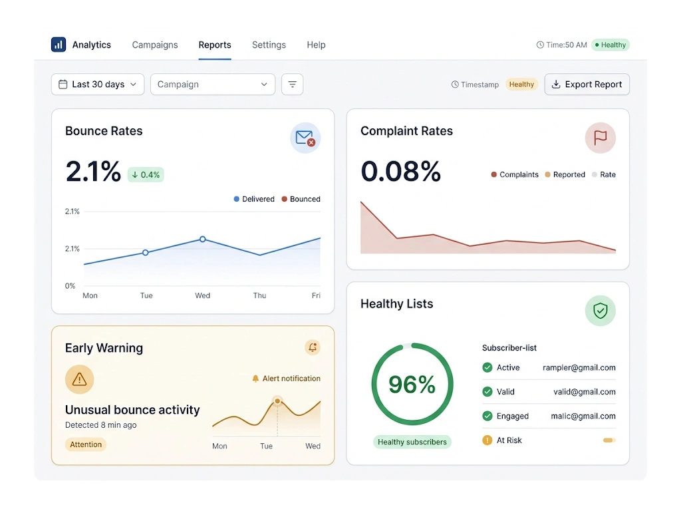Select the Wed data point on bounce chart
The image size is (681, 509).
point(202,239)
